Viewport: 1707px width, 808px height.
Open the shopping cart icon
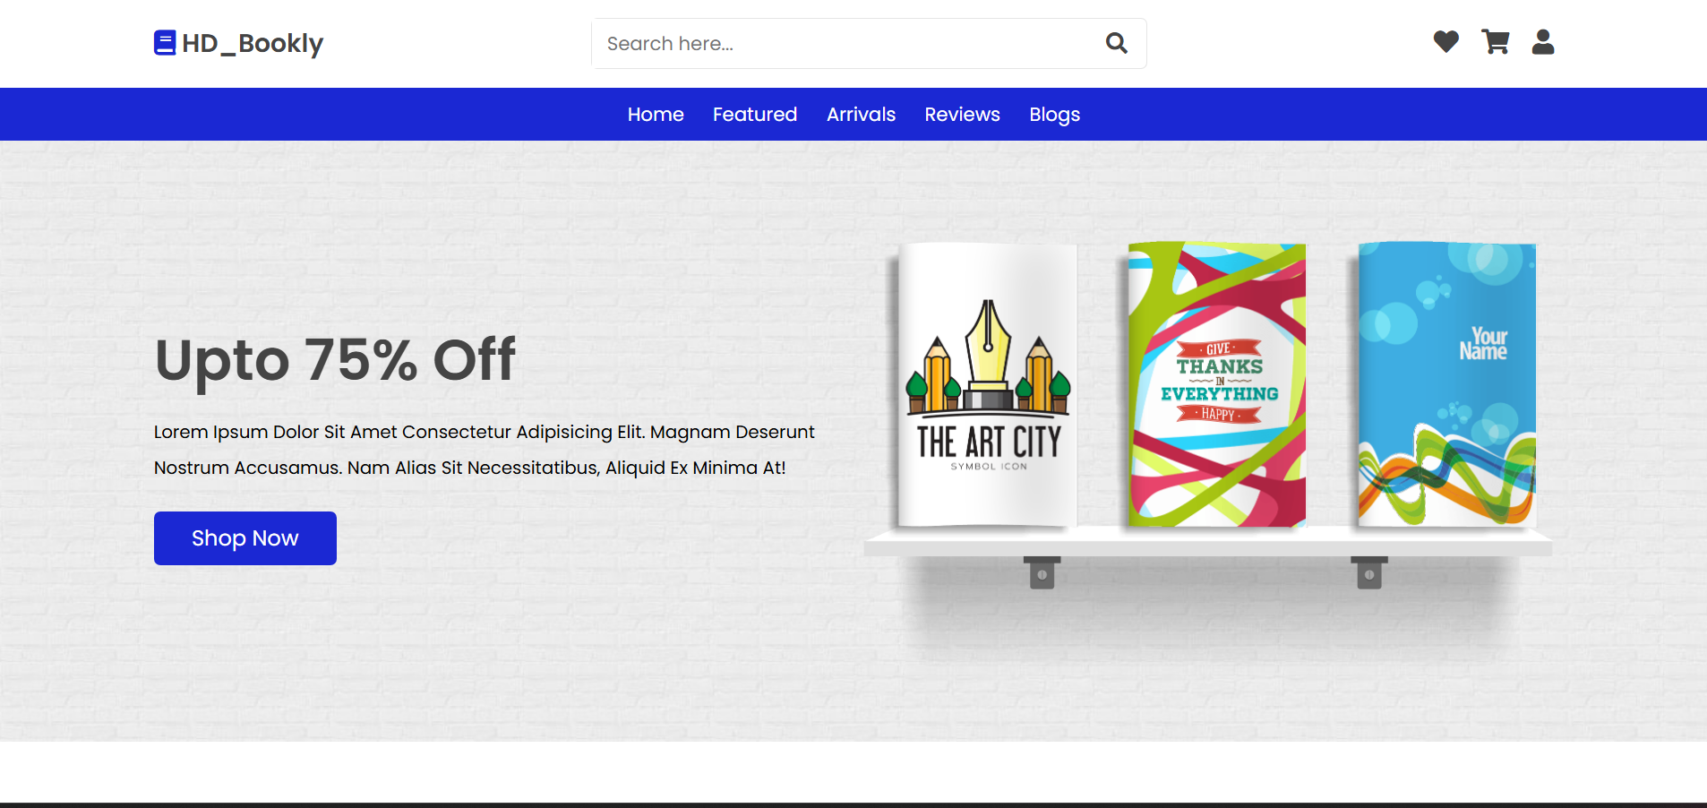[1495, 42]
